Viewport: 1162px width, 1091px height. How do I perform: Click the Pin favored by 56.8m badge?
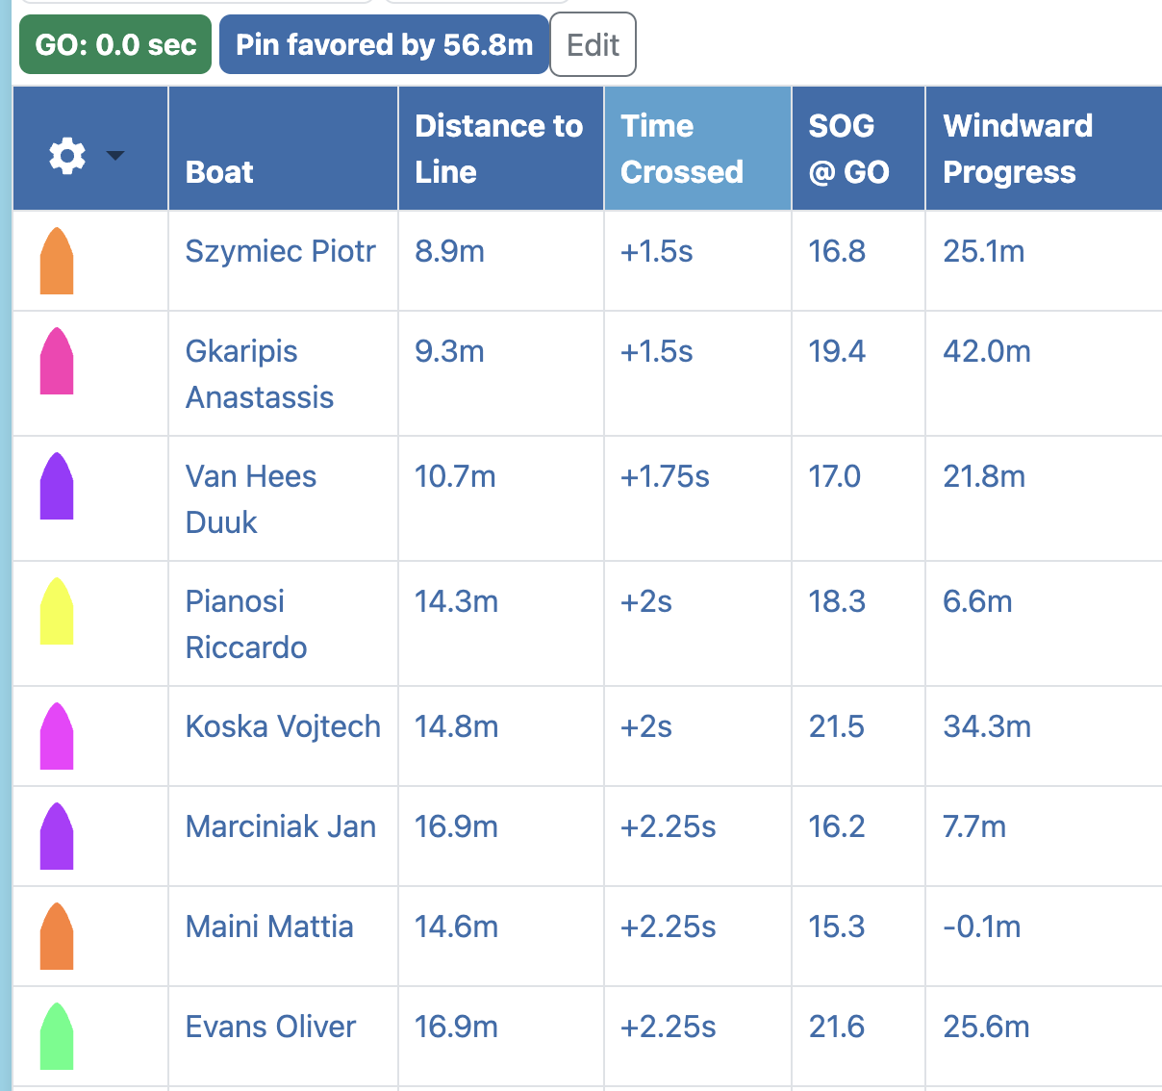point(384,44)
